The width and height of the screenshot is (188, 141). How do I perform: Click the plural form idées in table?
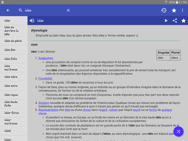pyautogui.click(x=175, y=58)
